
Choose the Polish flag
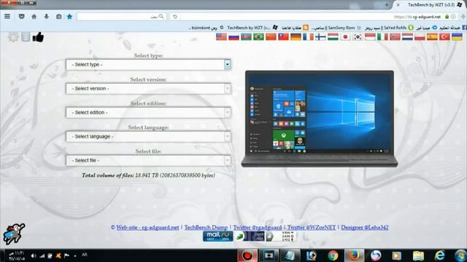(x=420, y=37)
